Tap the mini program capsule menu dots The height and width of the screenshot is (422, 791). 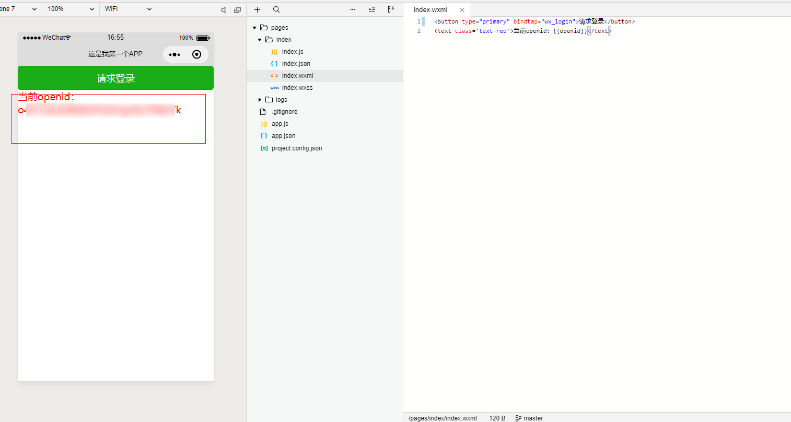[x=175, y=54]
